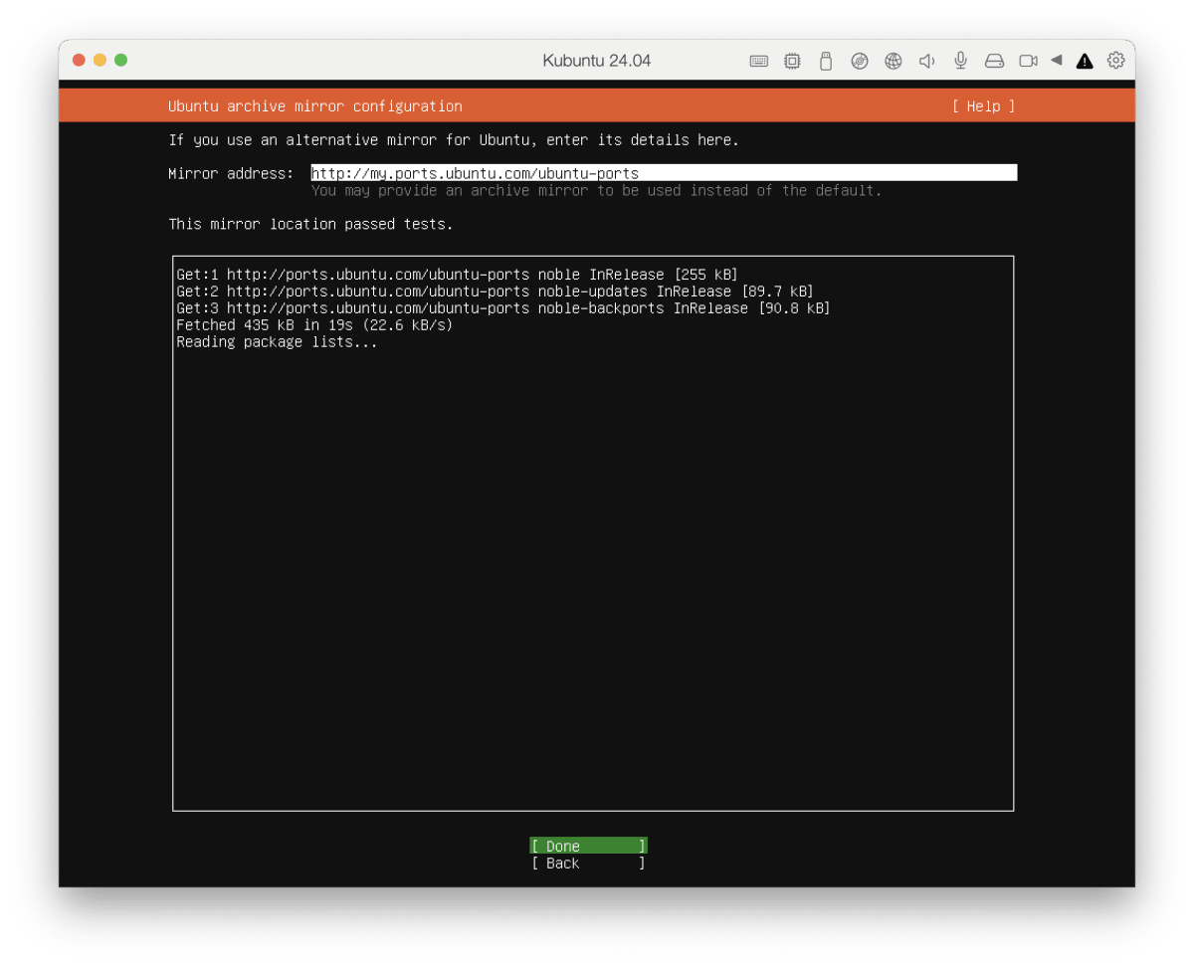
Task: Click the camera video icon
Action: click(x=1028, y=61)
